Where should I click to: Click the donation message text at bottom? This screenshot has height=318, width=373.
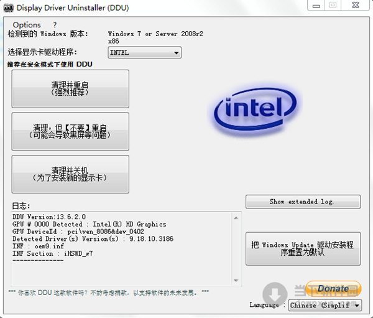108,292
